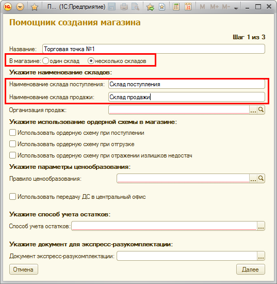The width and height of the screenshot is (277, 284).
Task: Click the add-to-favorites star with arrow icon
Action: 150,7
